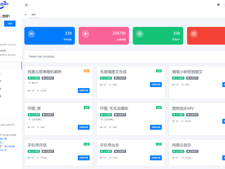The image size is (225, 169).
Task: Click the site logo in top corner
Action: coord(4,5)
